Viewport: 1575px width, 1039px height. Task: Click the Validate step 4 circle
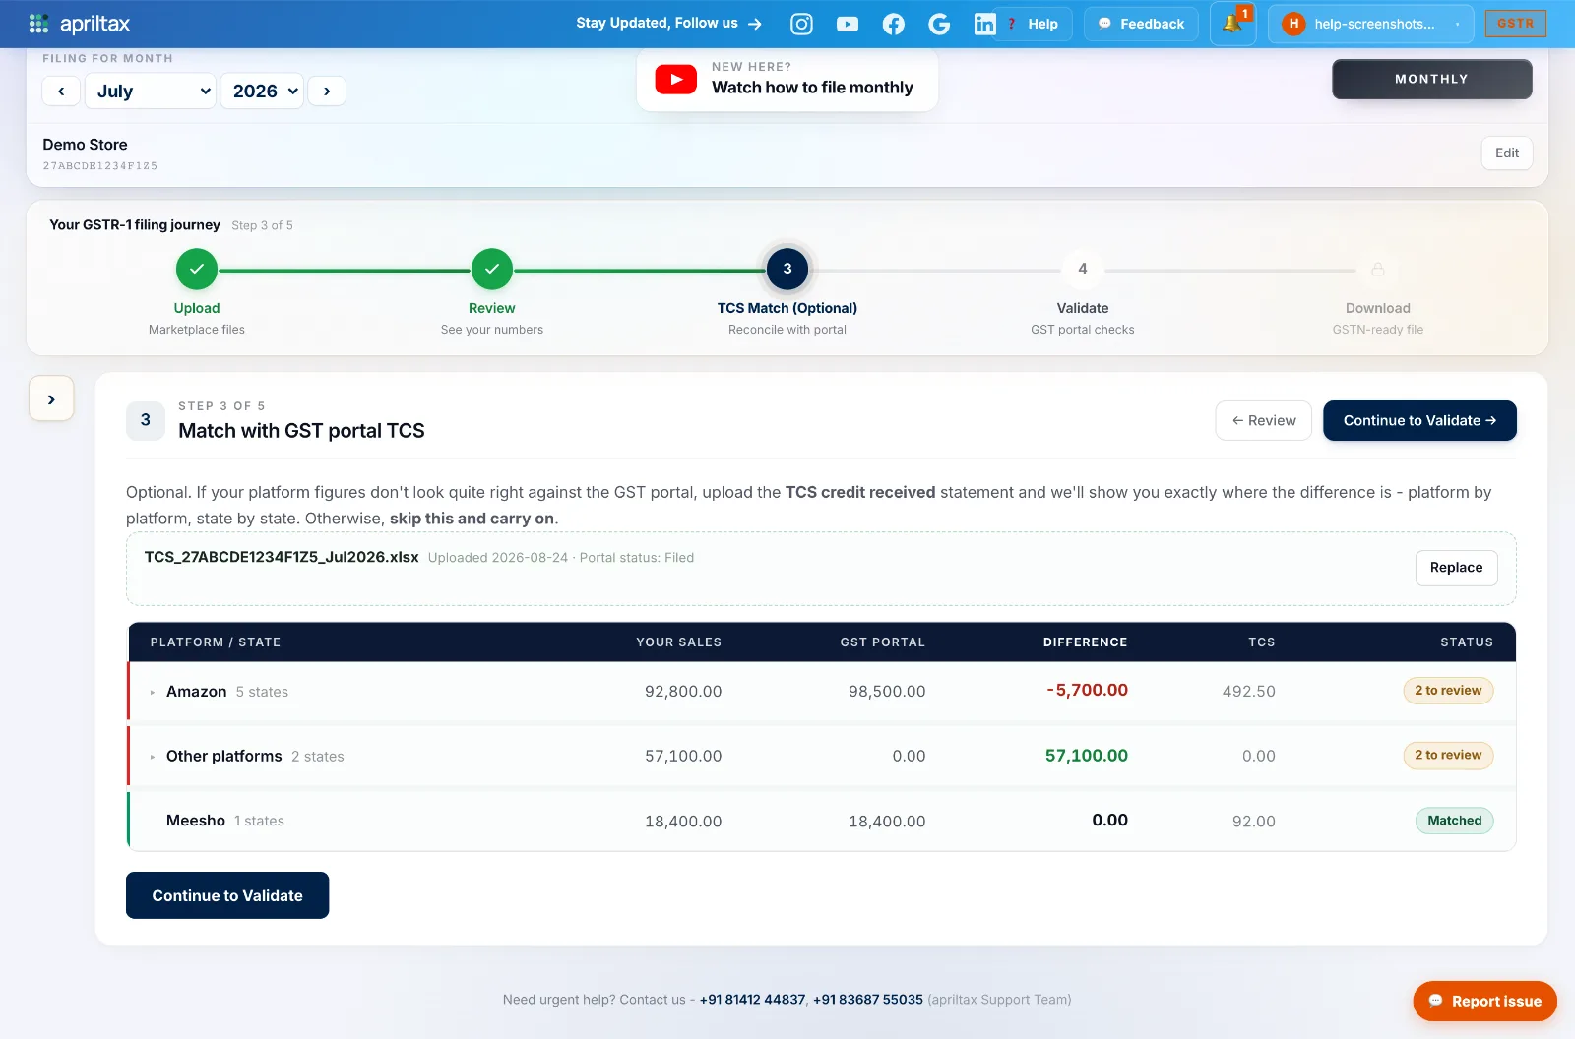tap(1083, 269)
